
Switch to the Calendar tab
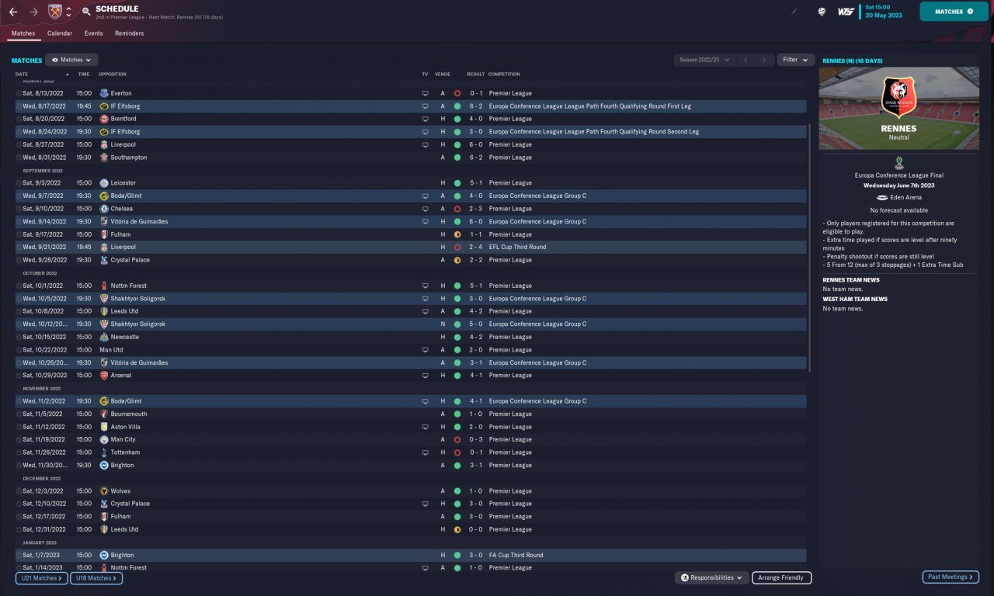tap(60, 33)
